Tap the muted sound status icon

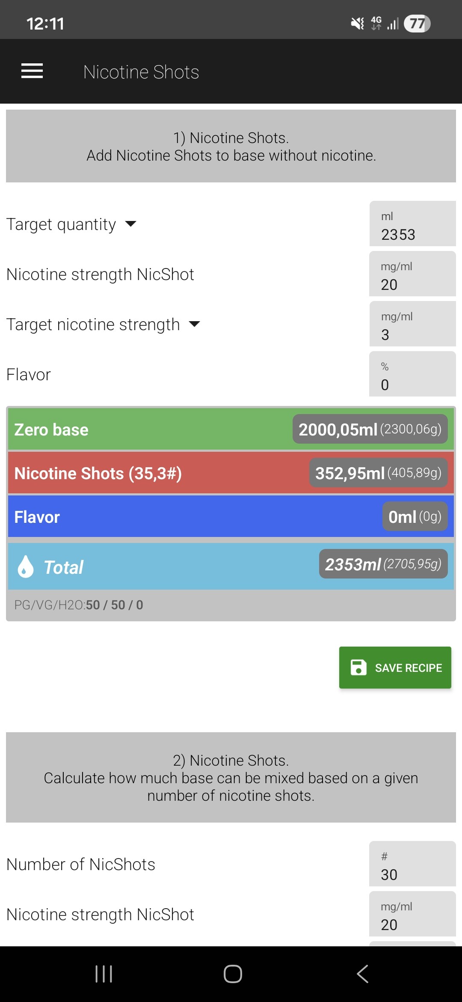[x=357, y=24]
